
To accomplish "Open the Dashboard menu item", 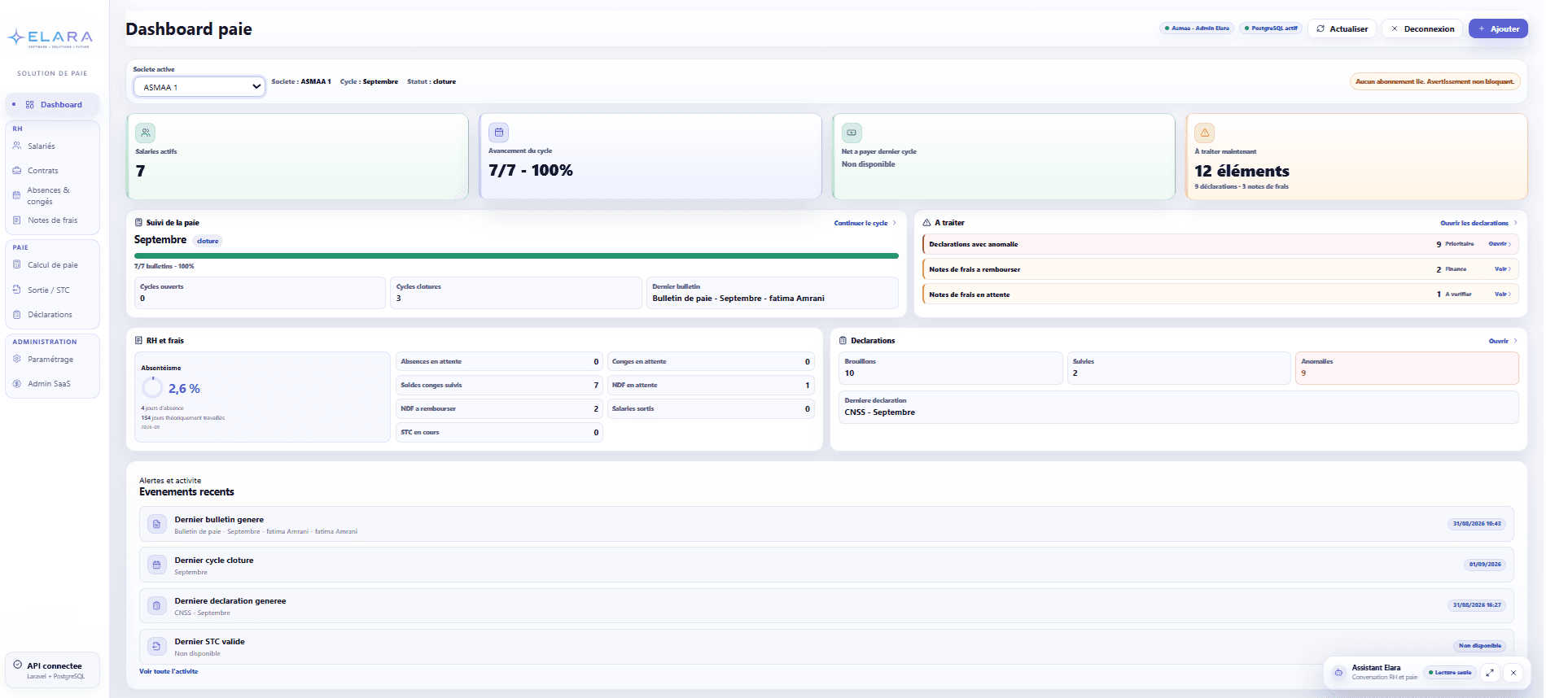I will pos(53,105).
